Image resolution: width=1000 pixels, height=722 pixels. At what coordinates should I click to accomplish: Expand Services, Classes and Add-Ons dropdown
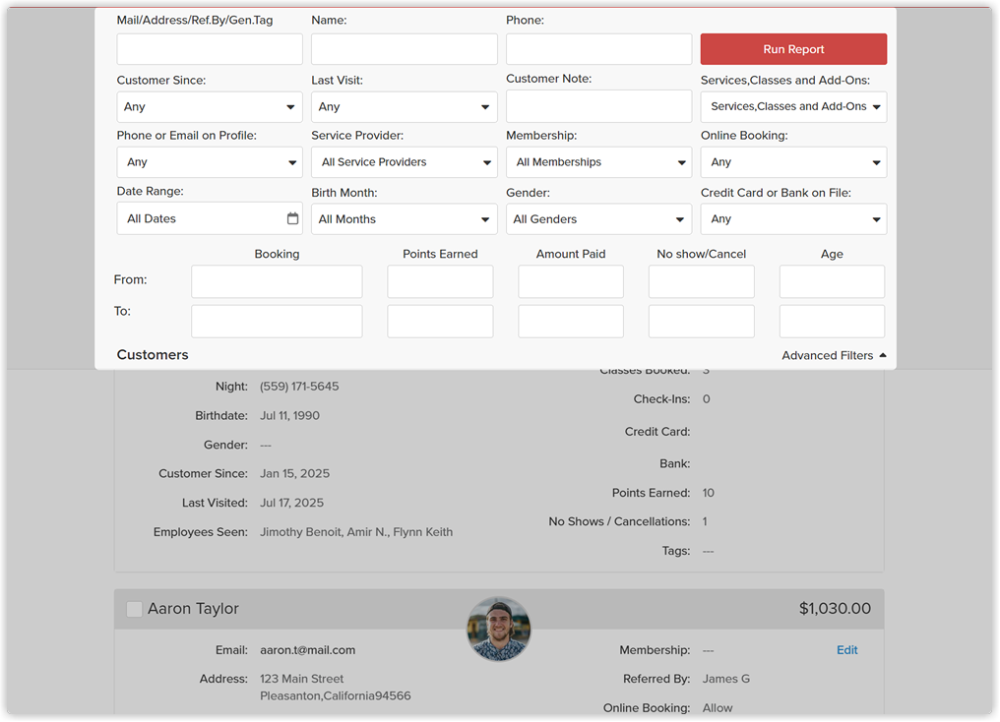(793, 106)
